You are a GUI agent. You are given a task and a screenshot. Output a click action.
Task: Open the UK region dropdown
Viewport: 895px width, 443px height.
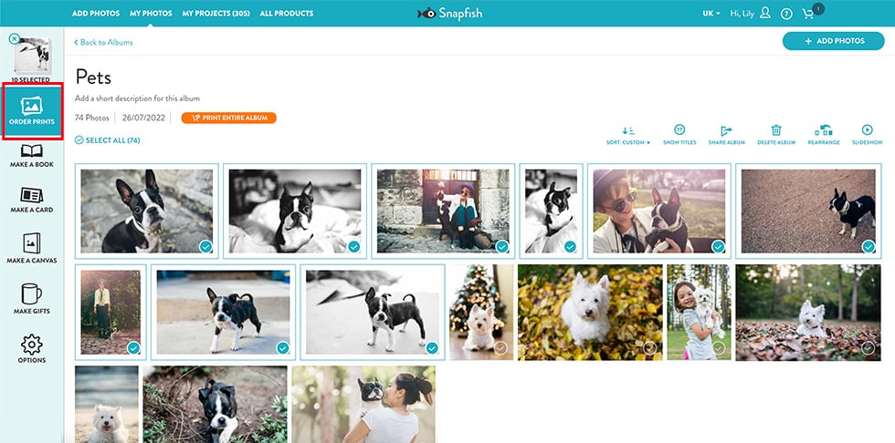click(711, 14)
